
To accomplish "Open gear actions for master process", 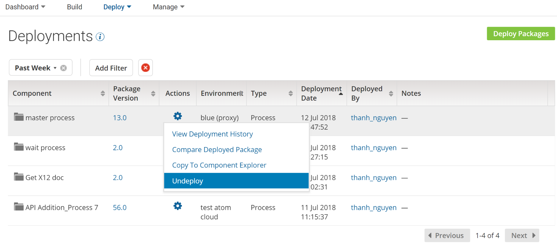I will (178, 116).
